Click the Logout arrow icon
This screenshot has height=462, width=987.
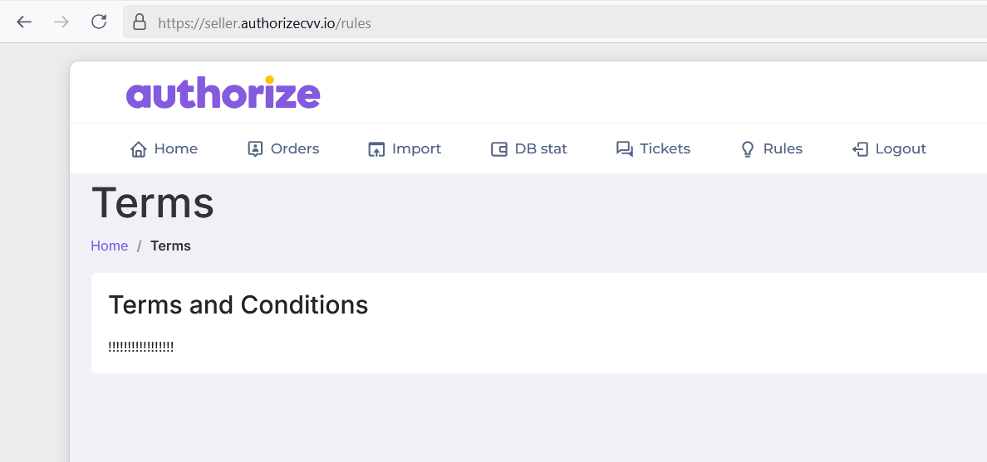point(860,149)
